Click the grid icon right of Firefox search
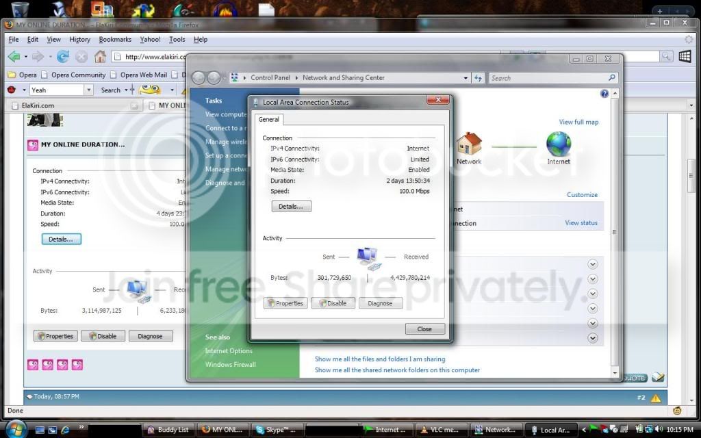 [685, 56]
